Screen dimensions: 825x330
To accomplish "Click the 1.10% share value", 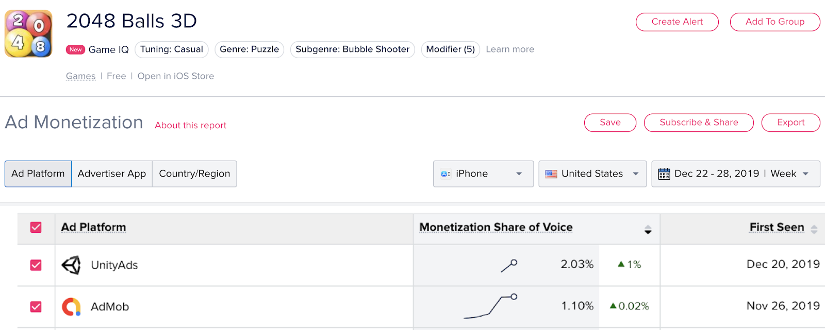I will [577, 306].
